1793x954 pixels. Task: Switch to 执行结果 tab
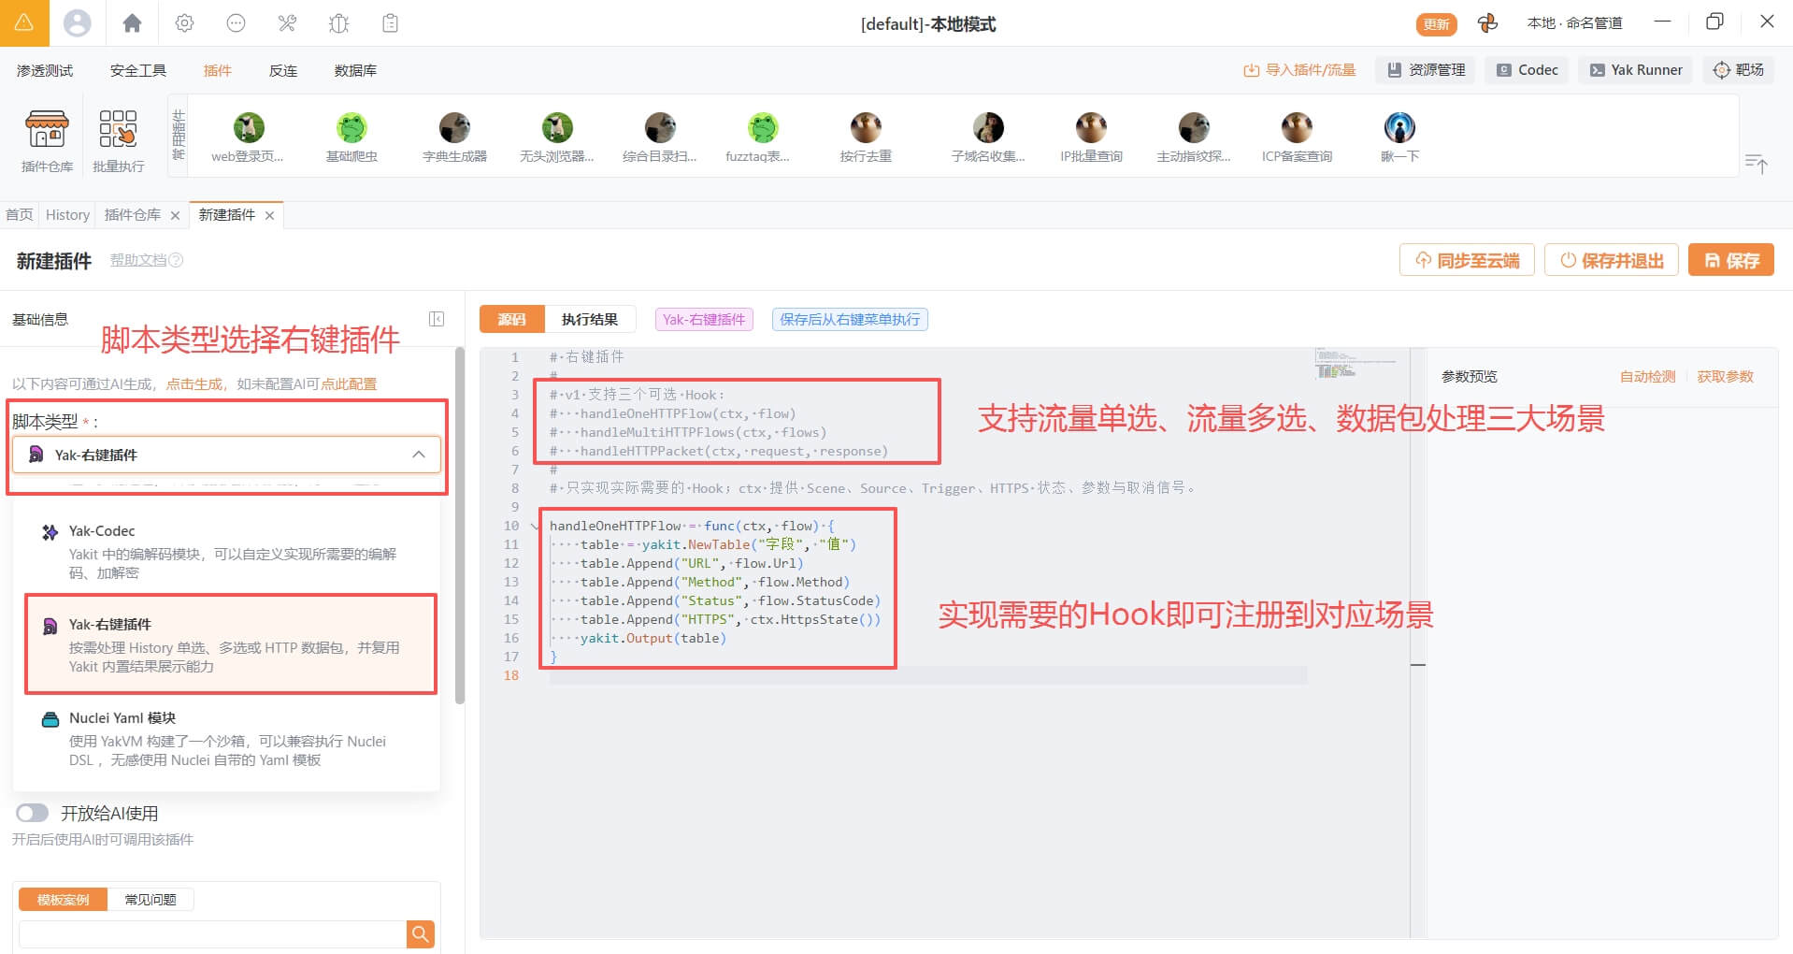point(590,319)
